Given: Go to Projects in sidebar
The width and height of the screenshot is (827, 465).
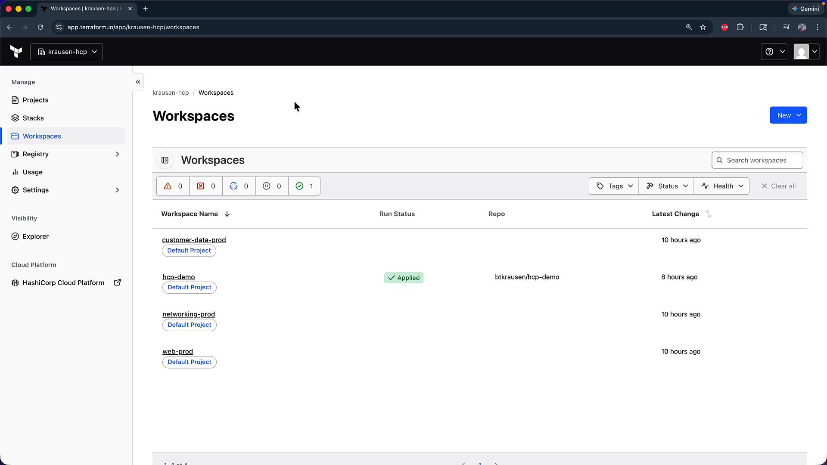Looking at the screenshot, I should click(x=66, y=100).
